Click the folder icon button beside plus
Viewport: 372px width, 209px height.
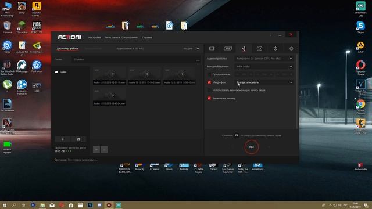click(x=78, y=139)
